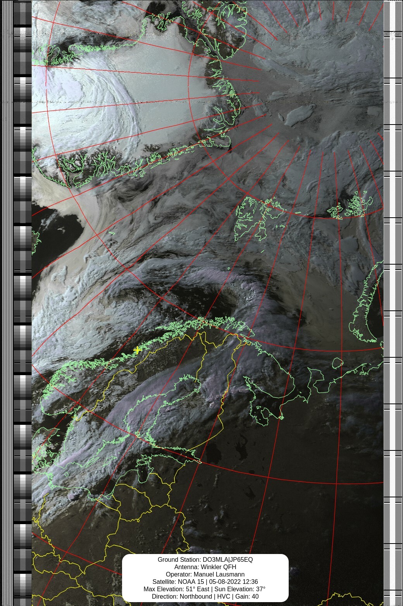
Task: Click the 'Operator: Manuel Lausmann' text
Action: coord(205,574)
